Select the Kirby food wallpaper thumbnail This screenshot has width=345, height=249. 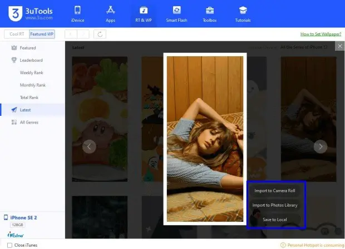point(100,119)
